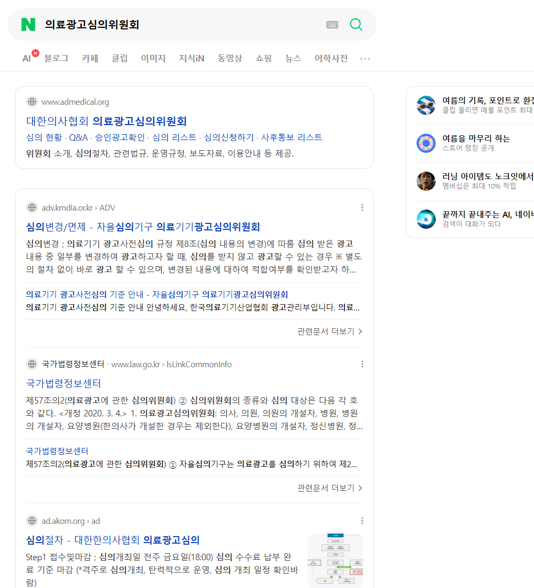Open the 사후통보 리스트 sublink
This screenshot has height=588, width=534.
[292, 137]
